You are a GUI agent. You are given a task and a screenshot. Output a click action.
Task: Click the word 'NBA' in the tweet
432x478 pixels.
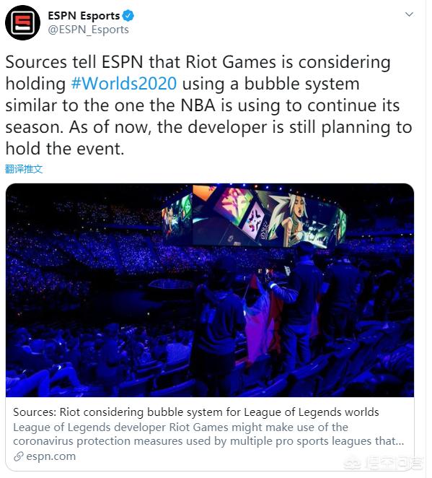(x=198, y=105)
